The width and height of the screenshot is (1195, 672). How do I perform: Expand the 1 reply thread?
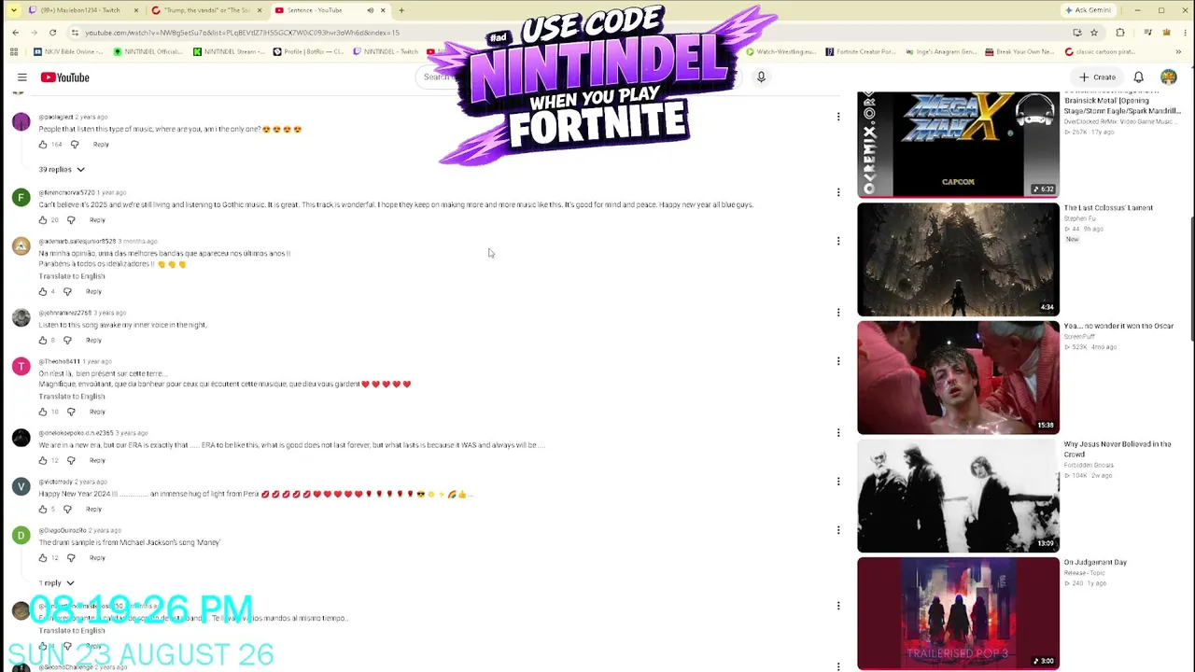(56, 583)
